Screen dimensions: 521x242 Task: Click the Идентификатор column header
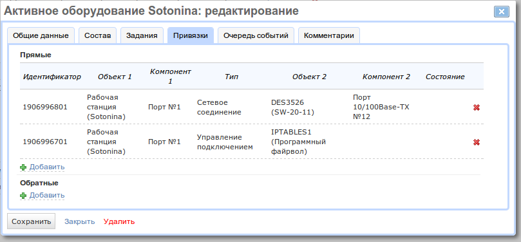[52, 77]
